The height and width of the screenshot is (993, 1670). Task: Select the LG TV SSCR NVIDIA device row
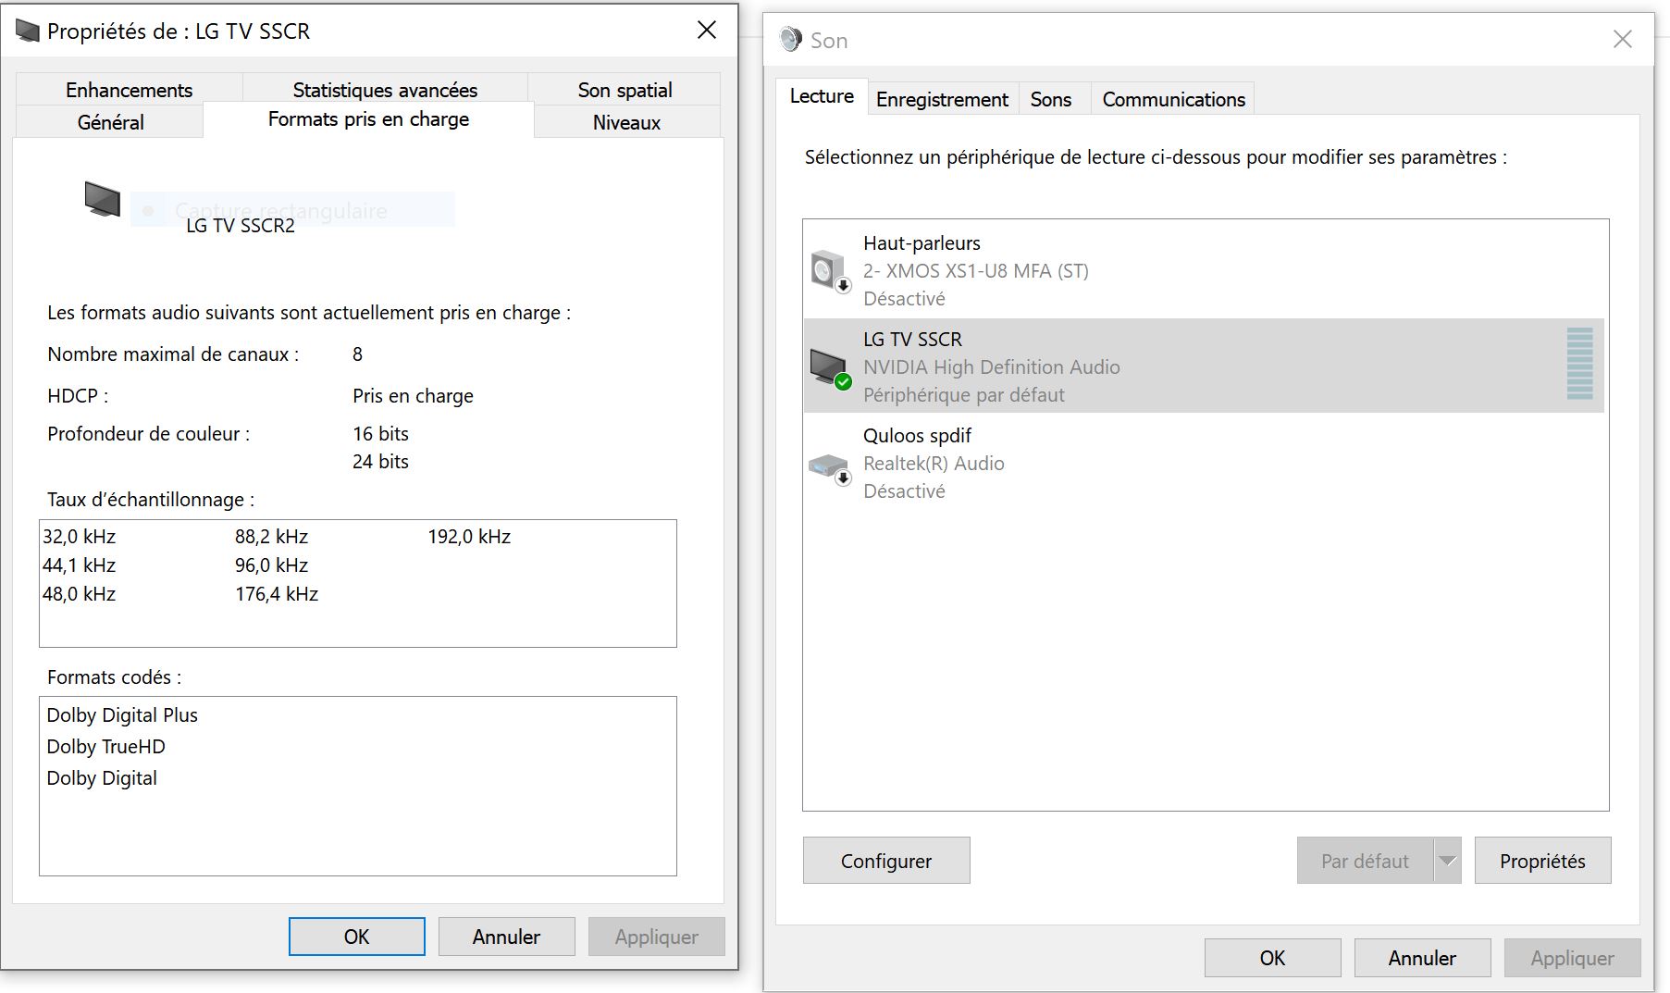coord(1204,366)
